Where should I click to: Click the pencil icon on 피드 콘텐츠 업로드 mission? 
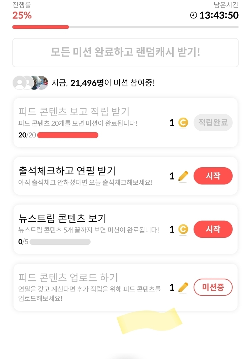click(x=183, y=287)
